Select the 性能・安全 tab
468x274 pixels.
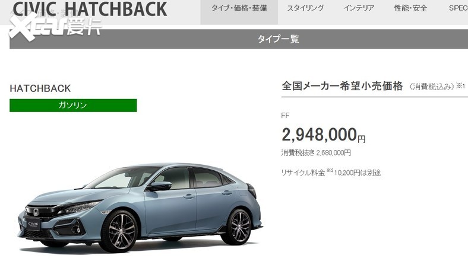(x=410, y=8)
